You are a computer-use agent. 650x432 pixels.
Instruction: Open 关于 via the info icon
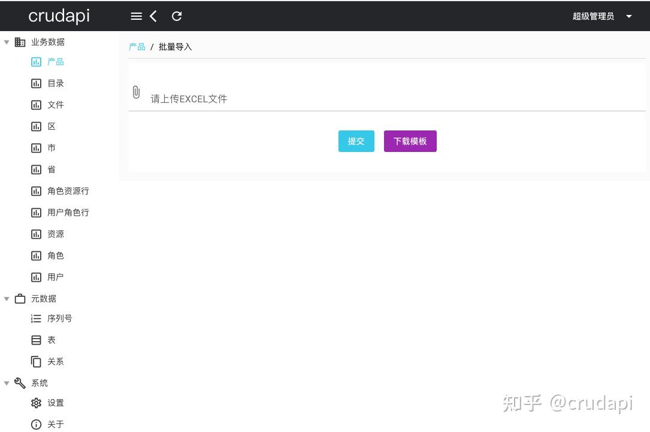36,424
